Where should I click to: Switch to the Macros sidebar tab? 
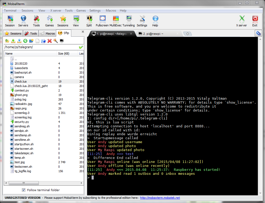[48, 33]
